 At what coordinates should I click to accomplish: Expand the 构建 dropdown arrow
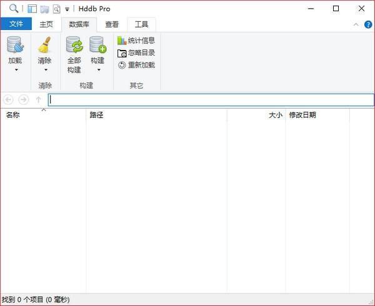[99, 70]
